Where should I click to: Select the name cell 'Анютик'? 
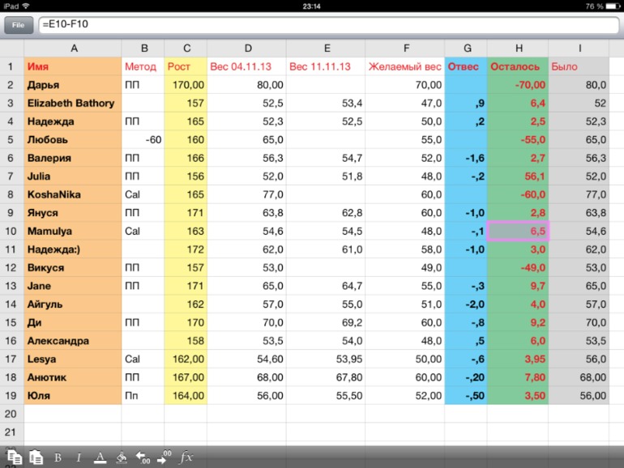click(x=73, y=377)
